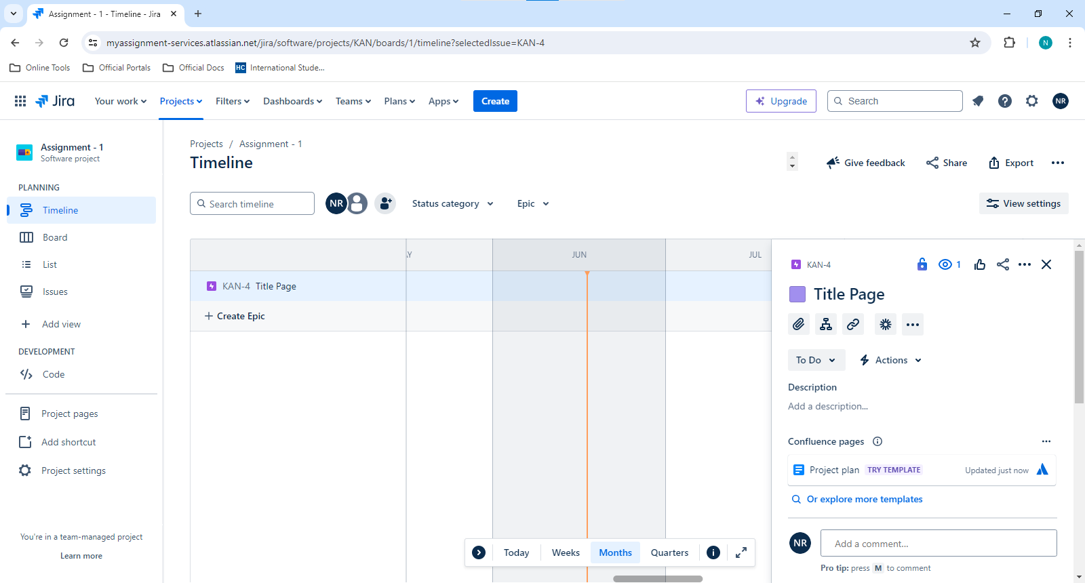Toggle the issue restriction lock icon

pyautogui.click(x=922, y=264)
